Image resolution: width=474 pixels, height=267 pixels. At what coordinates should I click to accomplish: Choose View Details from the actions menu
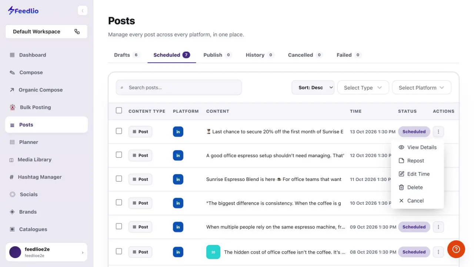pyautogui.click(x=417, y=147)
